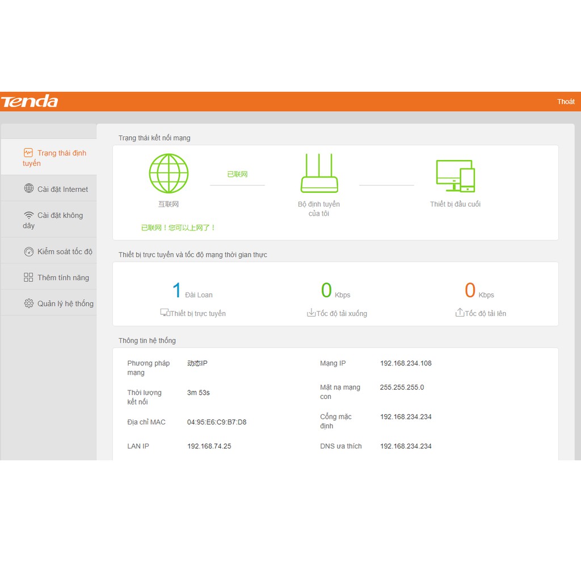581x581 pixels.
Task: Open system management via the gear icon
Action: click(x=29, y=303)
